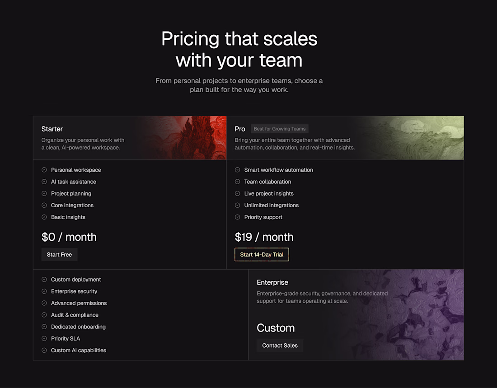The width and height of the screenshot is (497, 388).
Task: Click the $19 / month price text
Action: coord(264,237)
